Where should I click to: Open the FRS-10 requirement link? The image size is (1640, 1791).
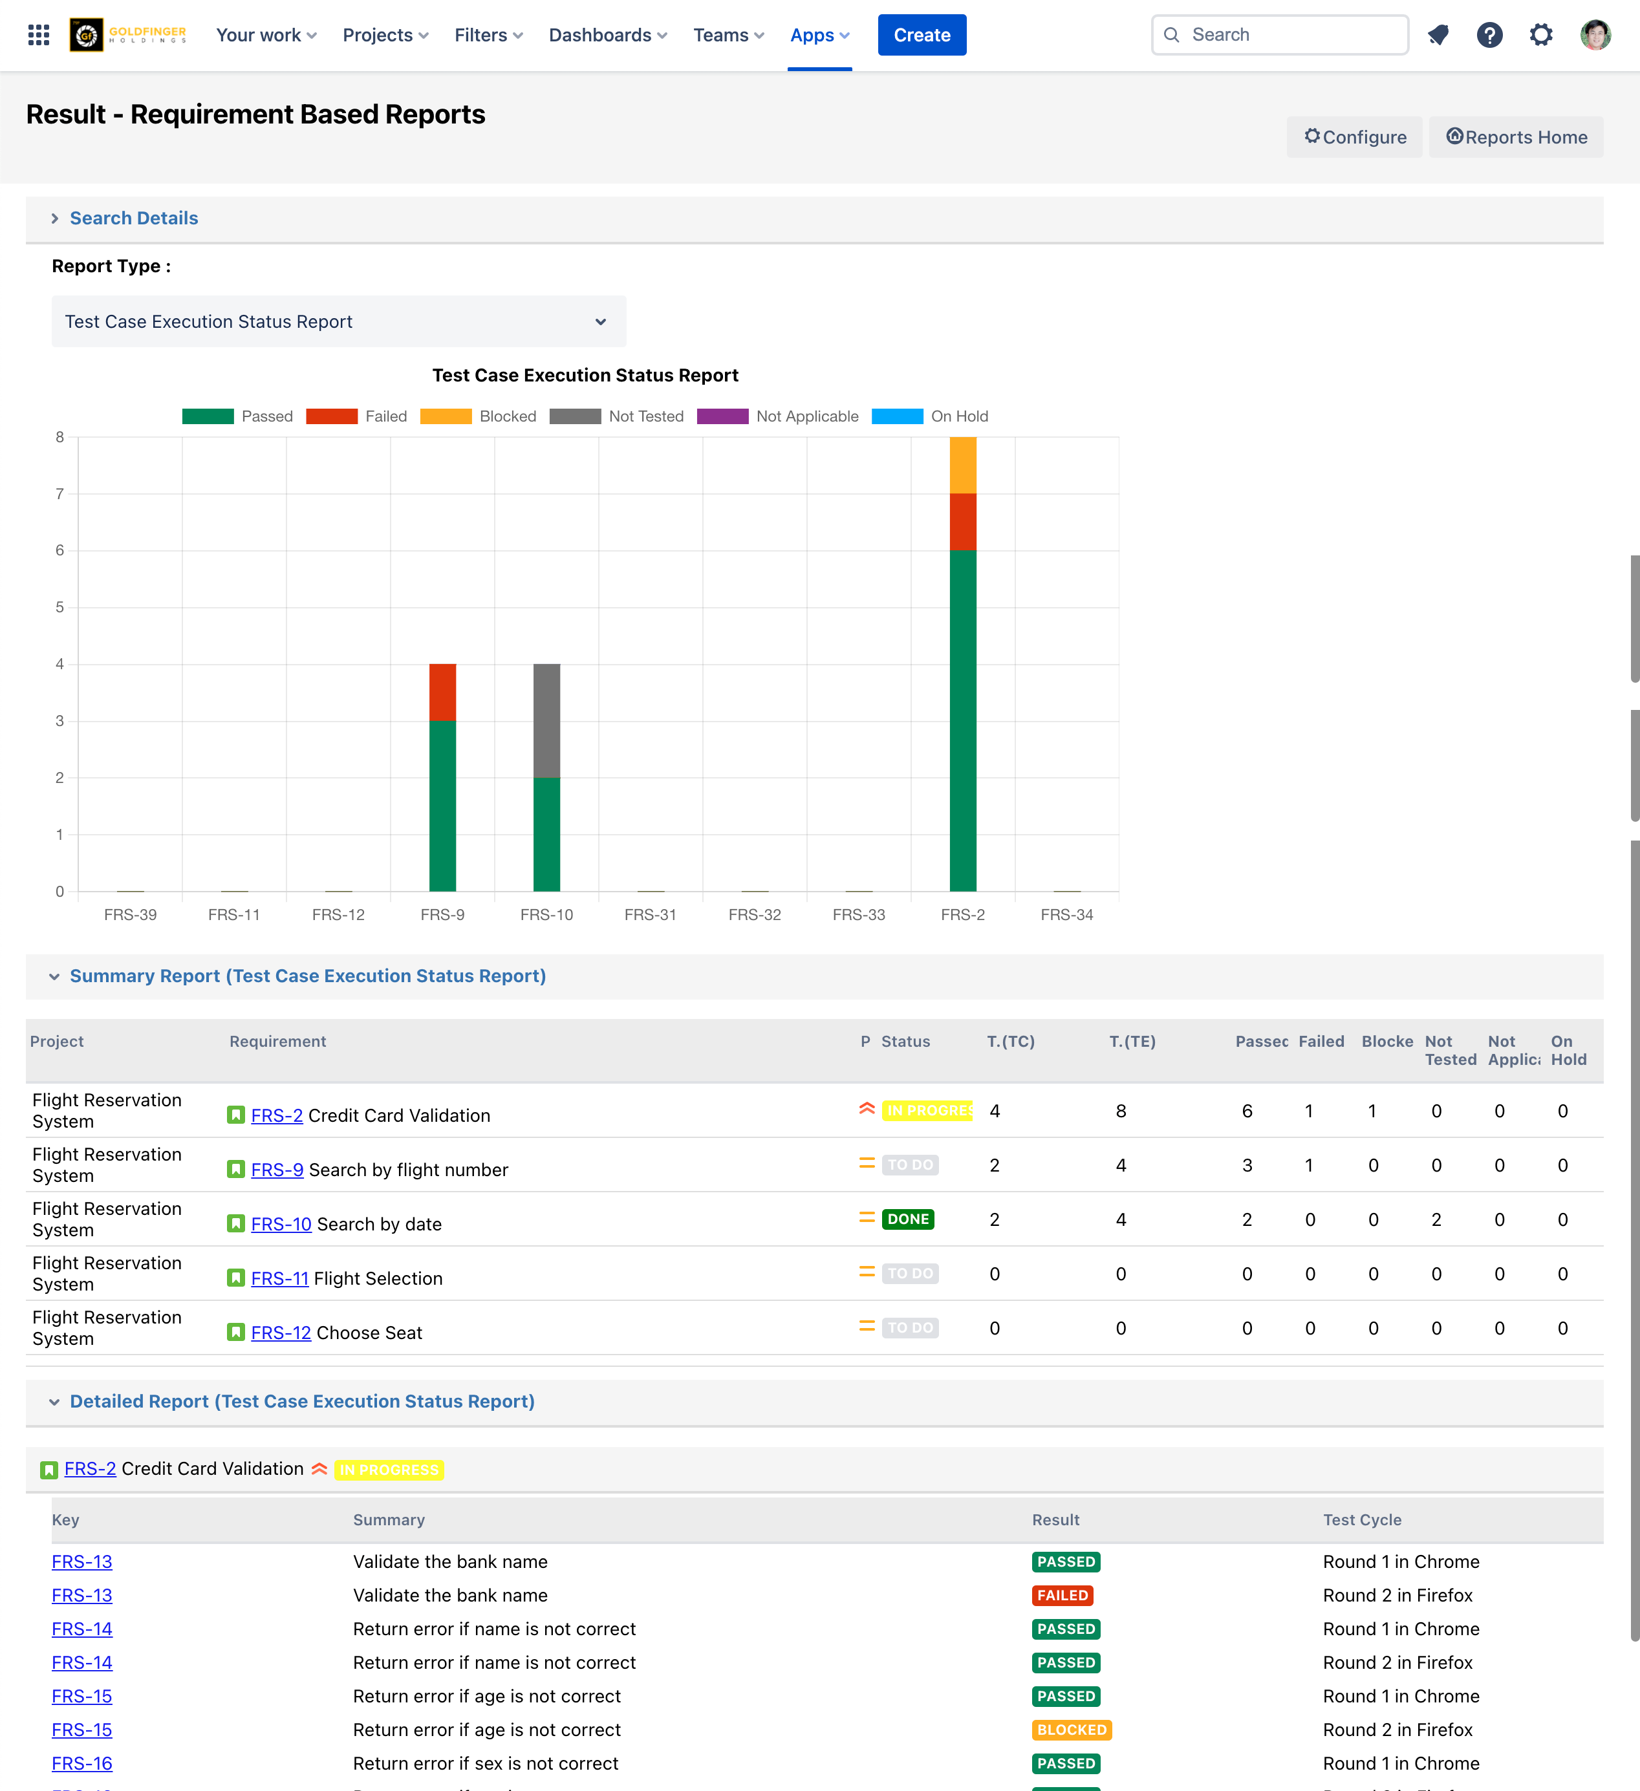281,1224
